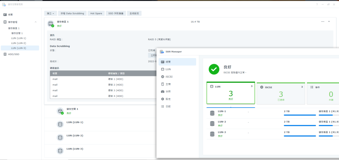Open 全域設定 global settings
This screenshot has height=160, width=339.
coord(134,13)
